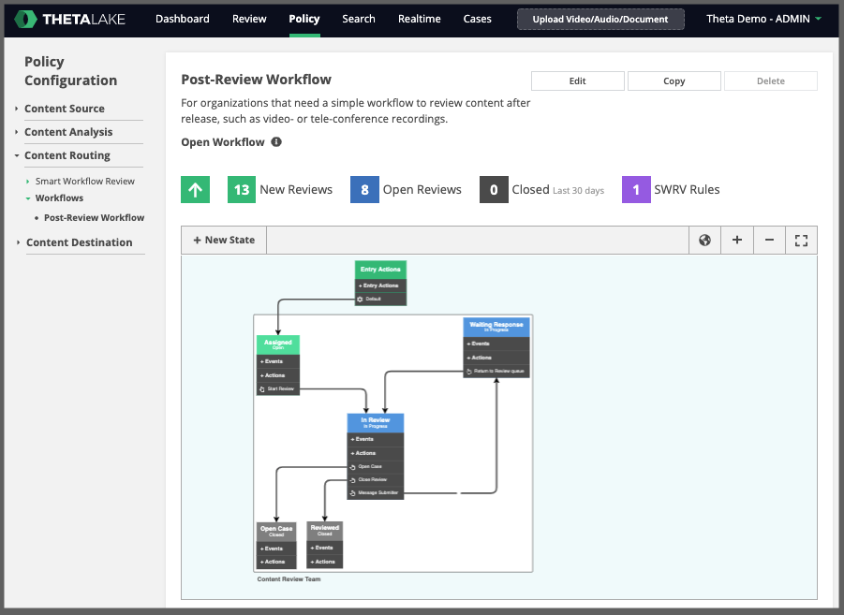Click the Open Workflow info icon
The image size is (844, 615).
point(276,142)
